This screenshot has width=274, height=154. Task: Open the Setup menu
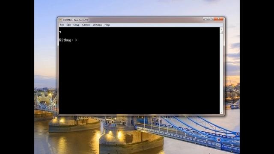[x=76, y=25]
